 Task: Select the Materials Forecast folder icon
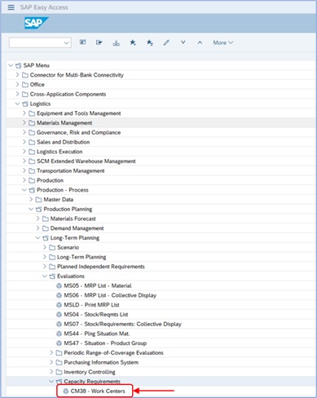pyautogui.click(x=46, y=219)
